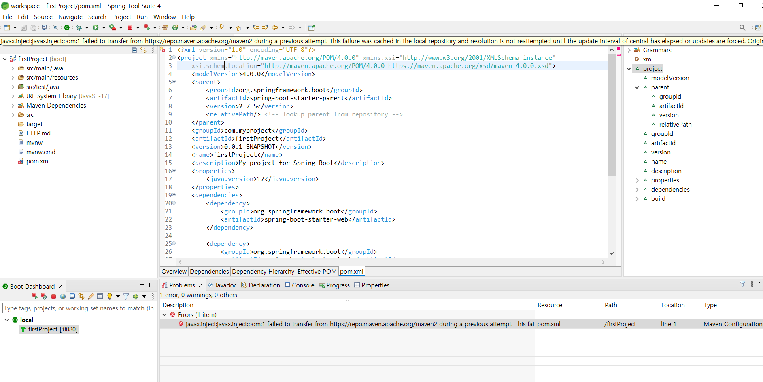The height and width of the screenshot is (382, 763).
Task: Open the Navigate menu
Action: coord(70,17)
